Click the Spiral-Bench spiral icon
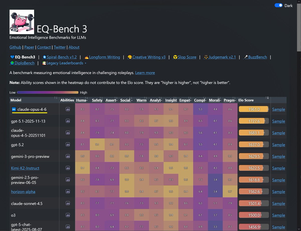The height and width of the screenshot is (231, 301). click(x=45, y=57)
